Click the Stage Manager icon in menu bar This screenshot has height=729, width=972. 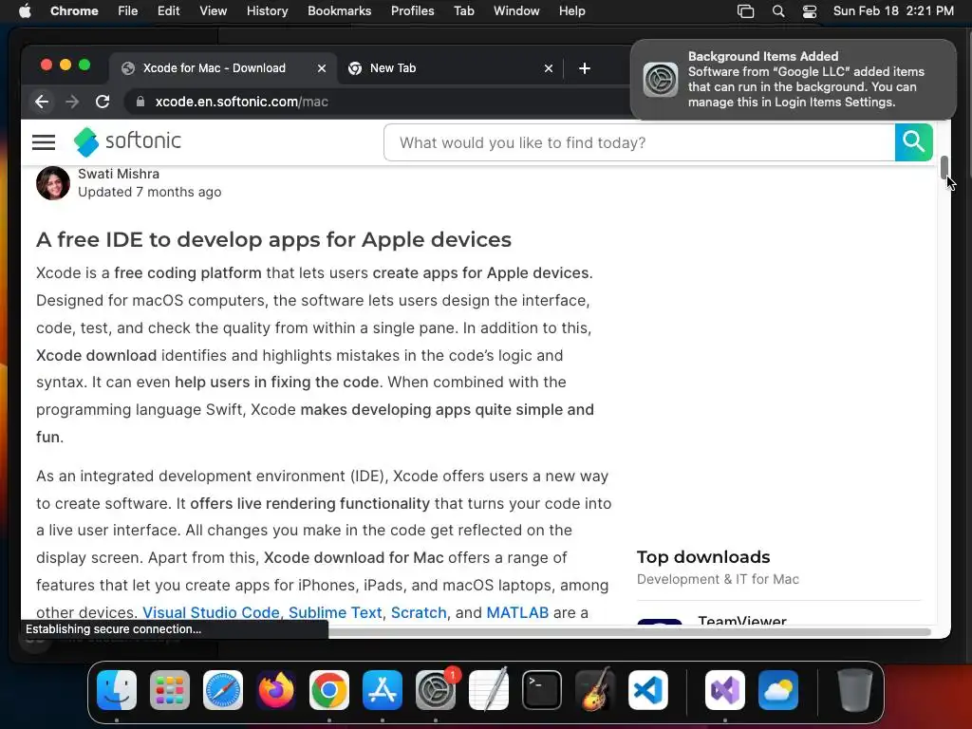pyautogui.click(x=745, y=11)
